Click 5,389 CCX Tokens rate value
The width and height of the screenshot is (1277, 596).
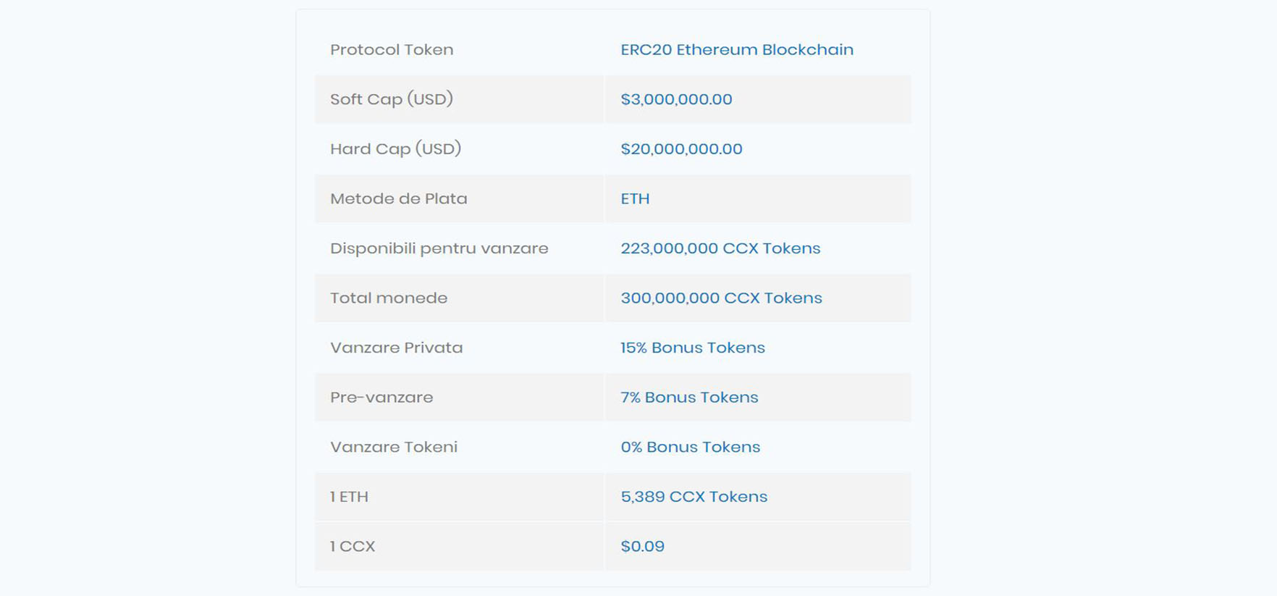tap(694, 497)
